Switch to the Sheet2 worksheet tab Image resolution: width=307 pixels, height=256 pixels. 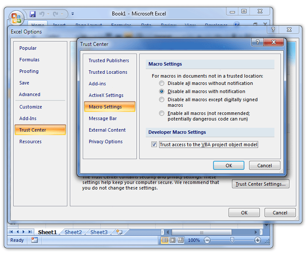(73, 232)
